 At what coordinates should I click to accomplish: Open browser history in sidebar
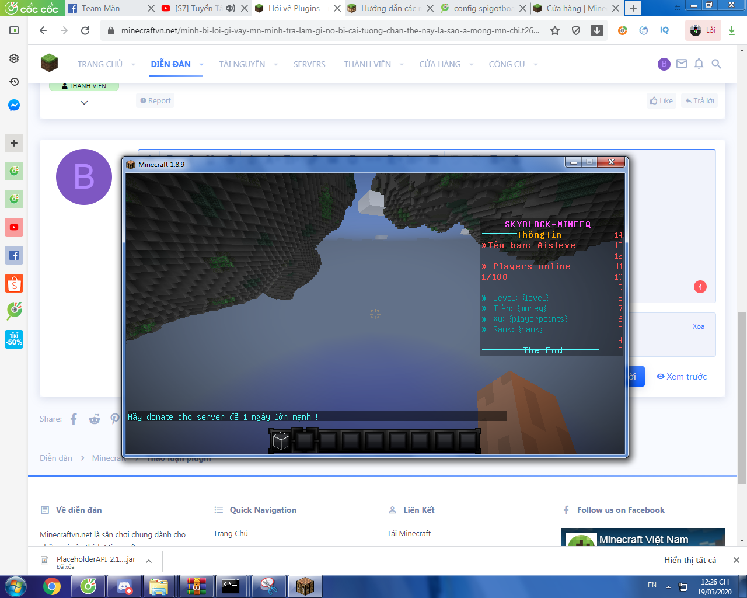point(14,82)
